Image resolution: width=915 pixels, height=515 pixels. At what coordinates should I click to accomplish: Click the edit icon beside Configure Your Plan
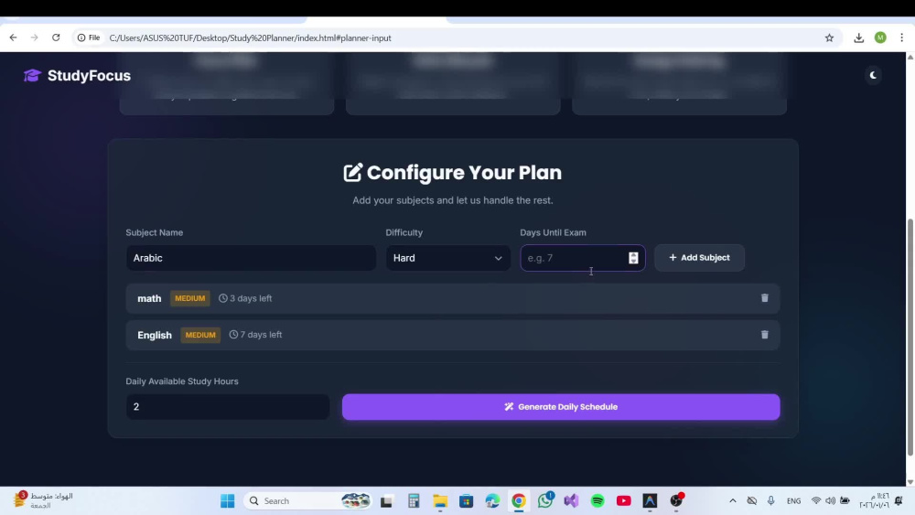coord(353,173)
